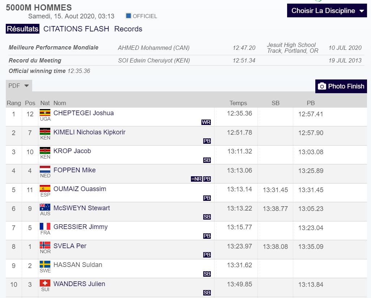Click the Switzerland flag icon beside Wanders
Screen dimensions: 371x298
point(45,283)
